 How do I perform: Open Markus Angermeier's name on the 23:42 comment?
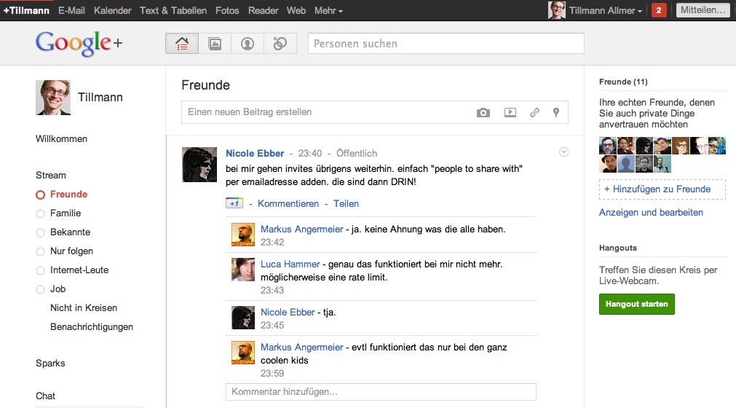(302, 229)
